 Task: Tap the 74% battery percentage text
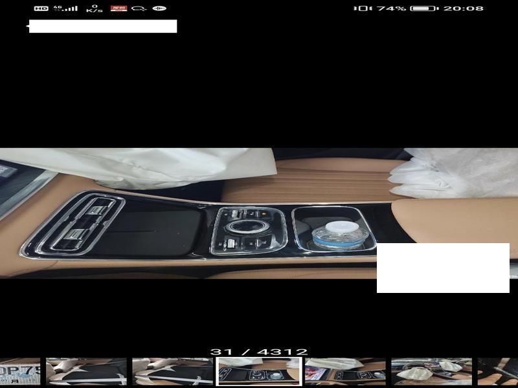391,8
